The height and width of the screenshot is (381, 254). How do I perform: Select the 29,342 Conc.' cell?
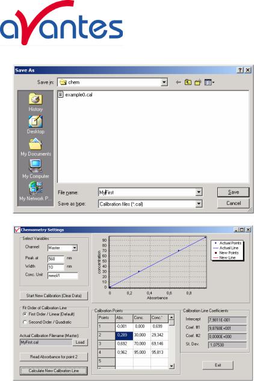[159, 336]
